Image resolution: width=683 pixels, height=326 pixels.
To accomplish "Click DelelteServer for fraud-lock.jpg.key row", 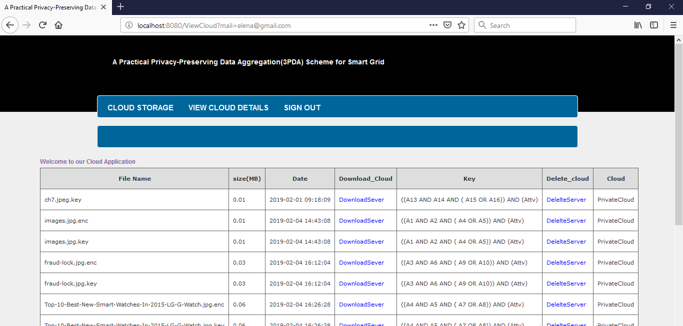I will click(x=566, y=284).
